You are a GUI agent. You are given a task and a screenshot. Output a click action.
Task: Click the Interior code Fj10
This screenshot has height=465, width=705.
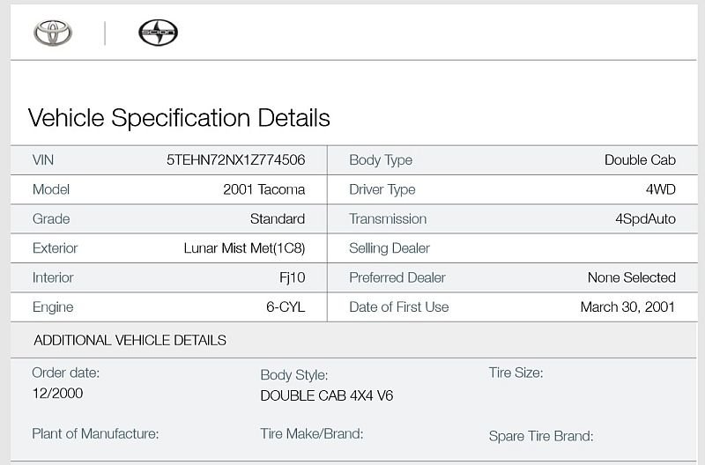[x=293, y=277]
